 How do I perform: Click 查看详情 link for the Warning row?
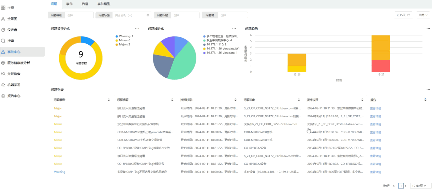pos(375,172)
